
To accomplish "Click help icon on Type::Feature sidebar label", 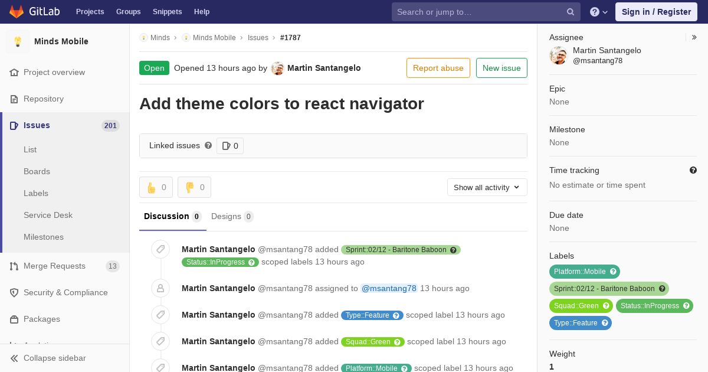I will (605, 323).
